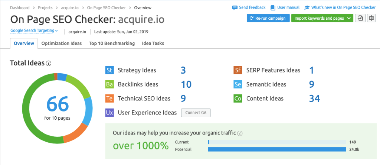Click the User manual book icon
The width and height of the screenshot is (380, 165).
tap(273, 7)
